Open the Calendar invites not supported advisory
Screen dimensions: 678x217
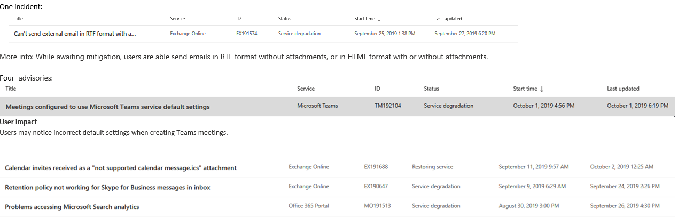click(121, 167)
